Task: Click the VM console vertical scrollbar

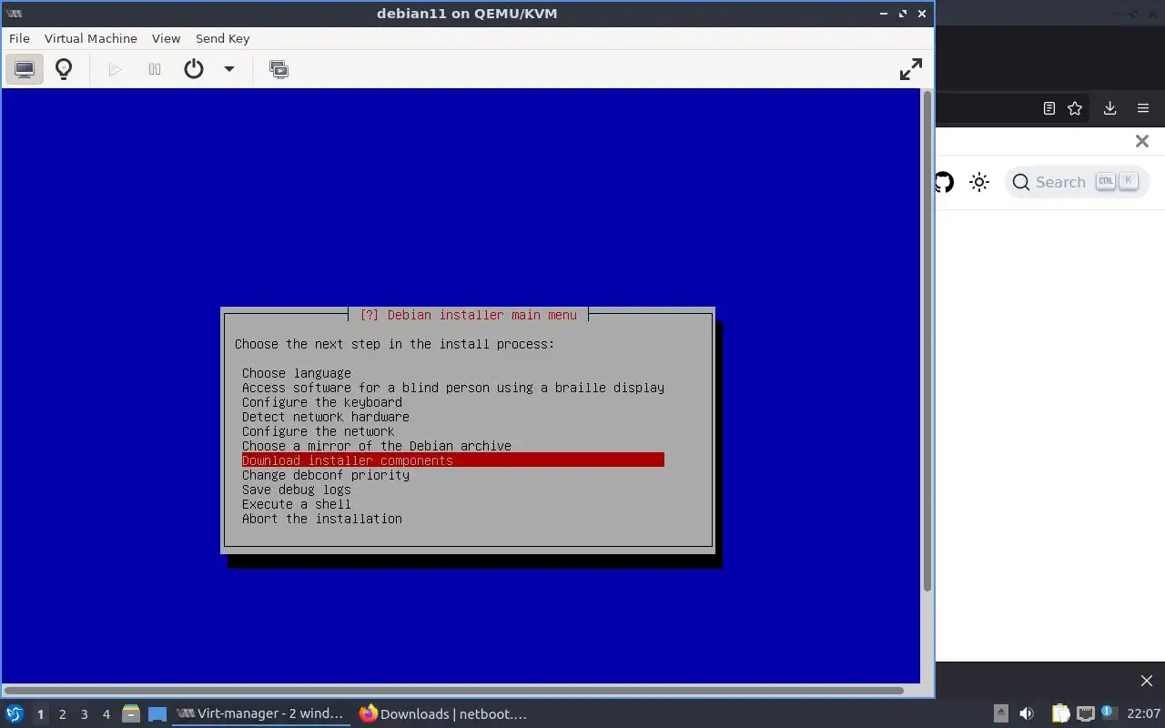Action: tap(927, 341)
